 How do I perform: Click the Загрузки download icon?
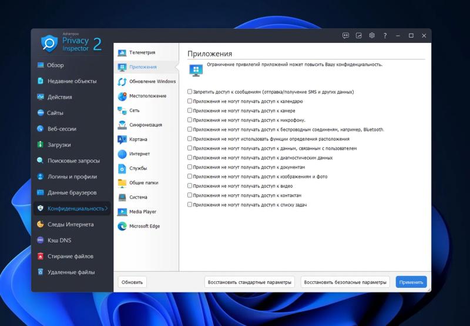tap(41, 144)
